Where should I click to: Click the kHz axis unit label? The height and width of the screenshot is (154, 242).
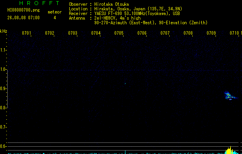click(x=3, y=31)
